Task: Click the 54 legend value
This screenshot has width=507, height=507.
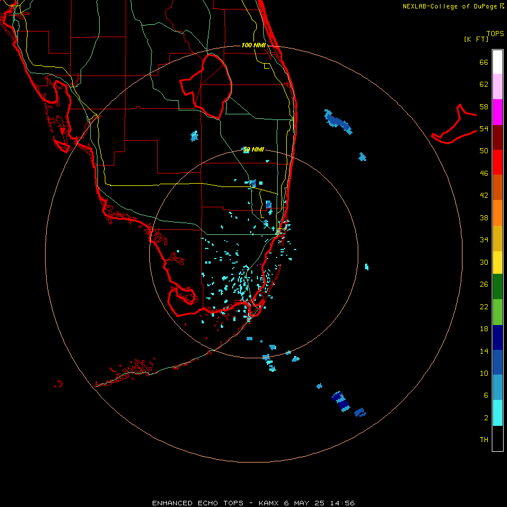Action: pos(484,128)
